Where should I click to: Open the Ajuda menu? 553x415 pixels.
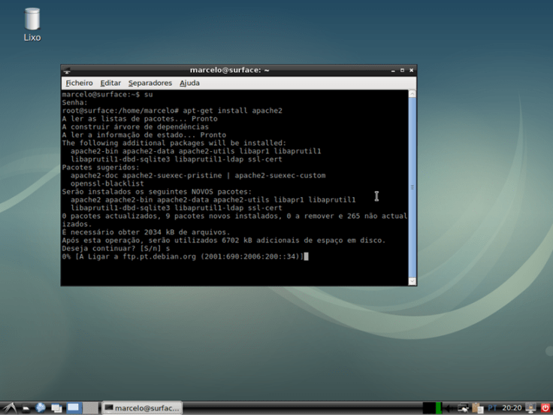(x=189, y=83)
